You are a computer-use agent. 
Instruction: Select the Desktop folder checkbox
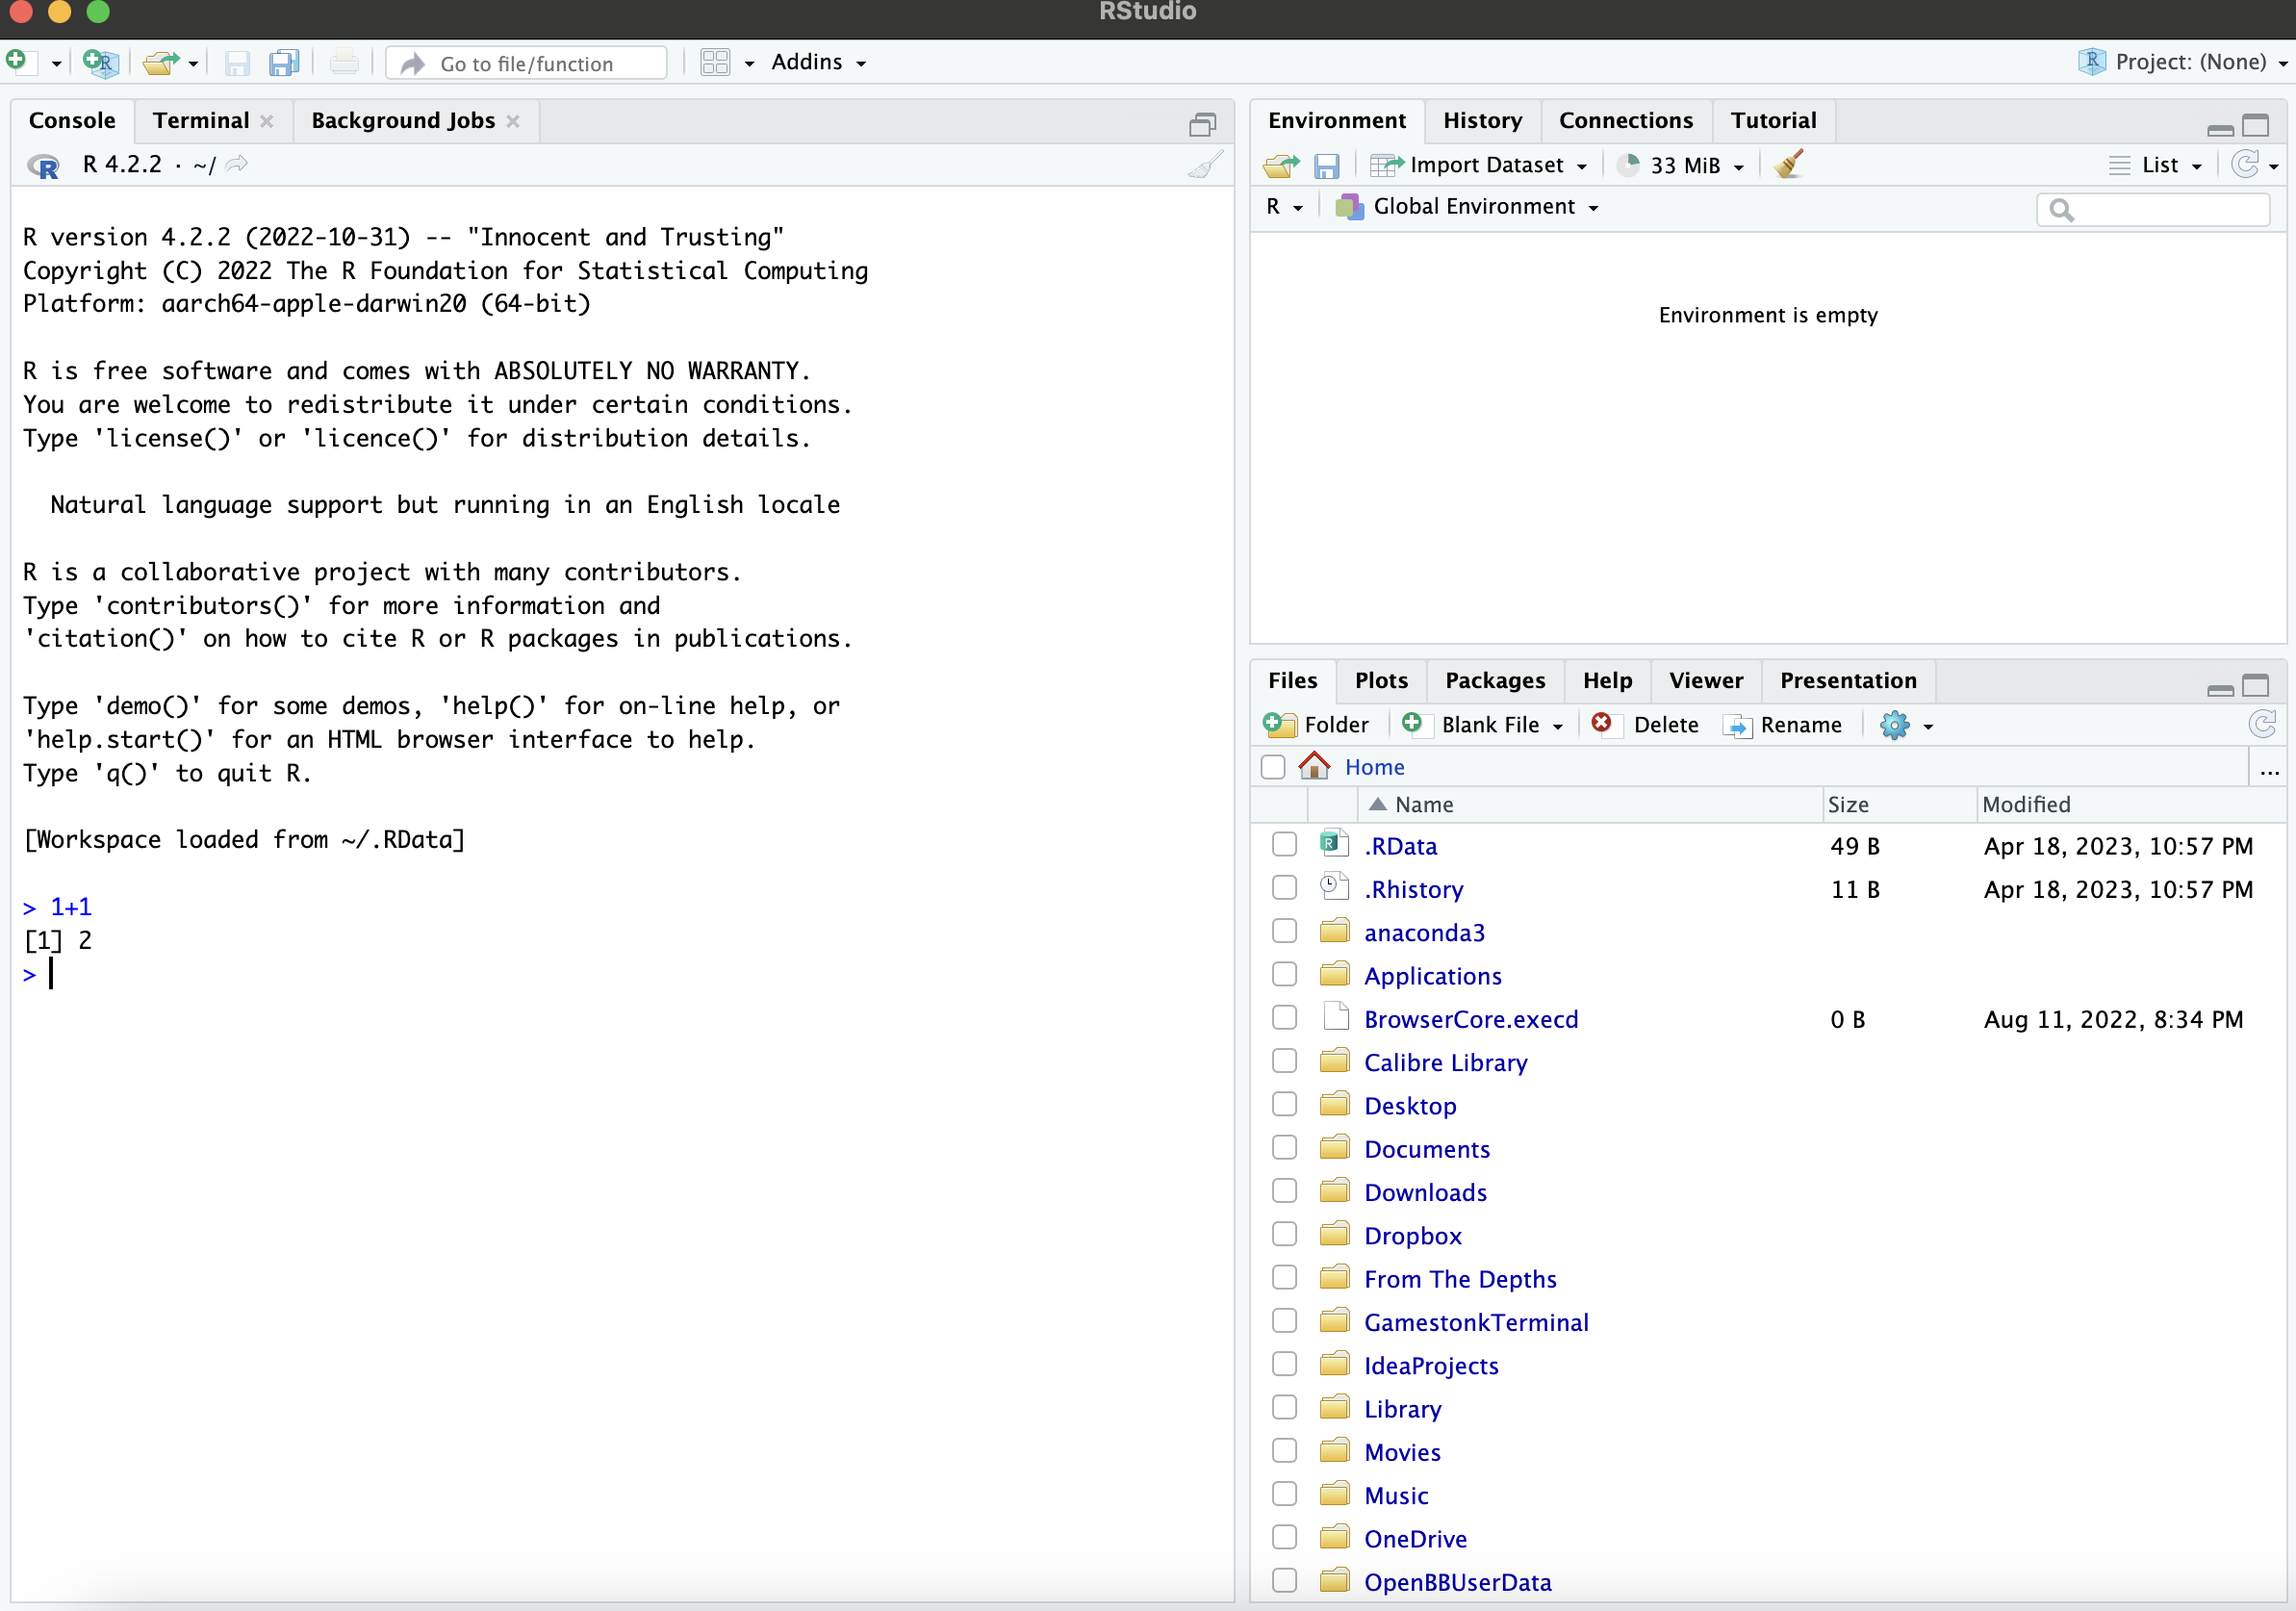tap(1283, 1104)
